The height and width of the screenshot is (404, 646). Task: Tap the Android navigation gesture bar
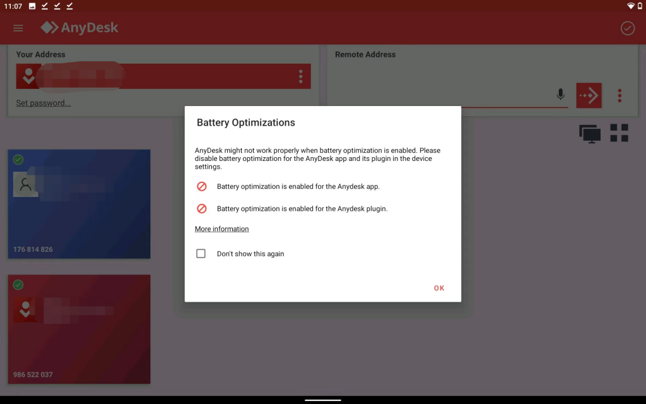tap(323, 400)
